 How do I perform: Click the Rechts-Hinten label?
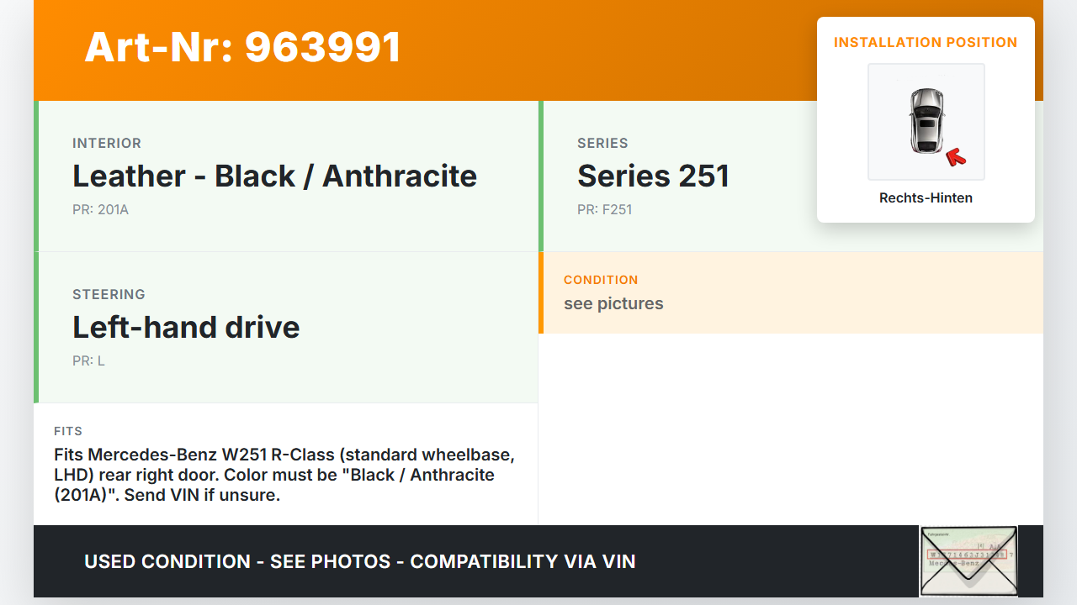[926, 198]
